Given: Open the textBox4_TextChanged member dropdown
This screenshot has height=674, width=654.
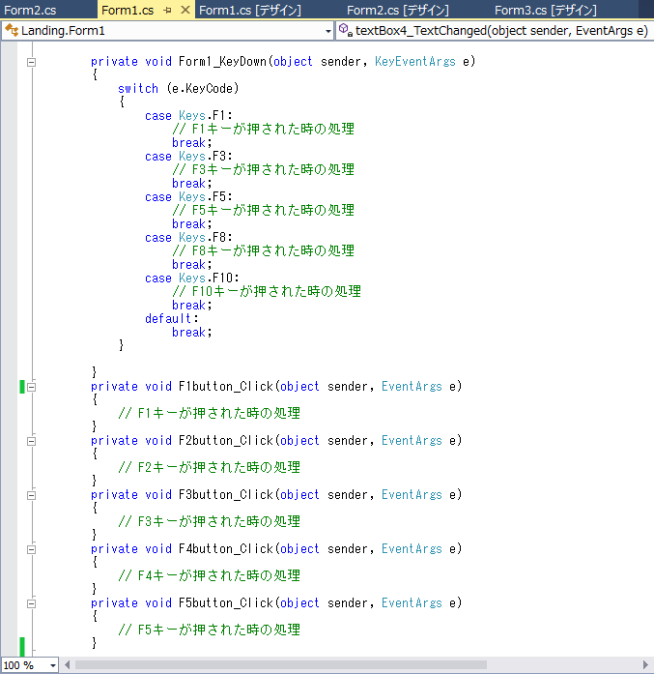Looking at the screenshot, I should [494, 31].
